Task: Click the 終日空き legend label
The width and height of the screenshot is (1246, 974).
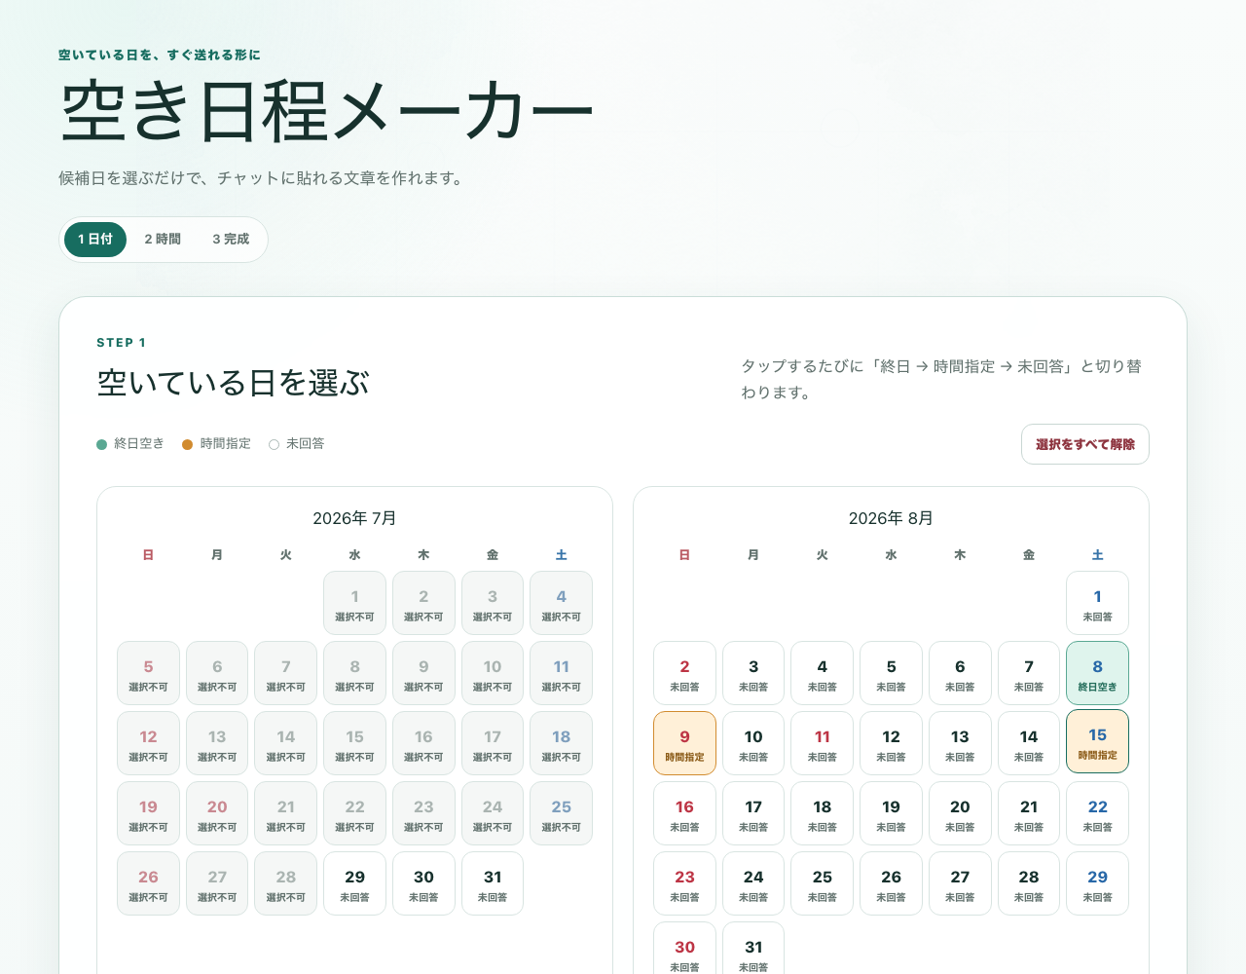Action: [139, 444]
